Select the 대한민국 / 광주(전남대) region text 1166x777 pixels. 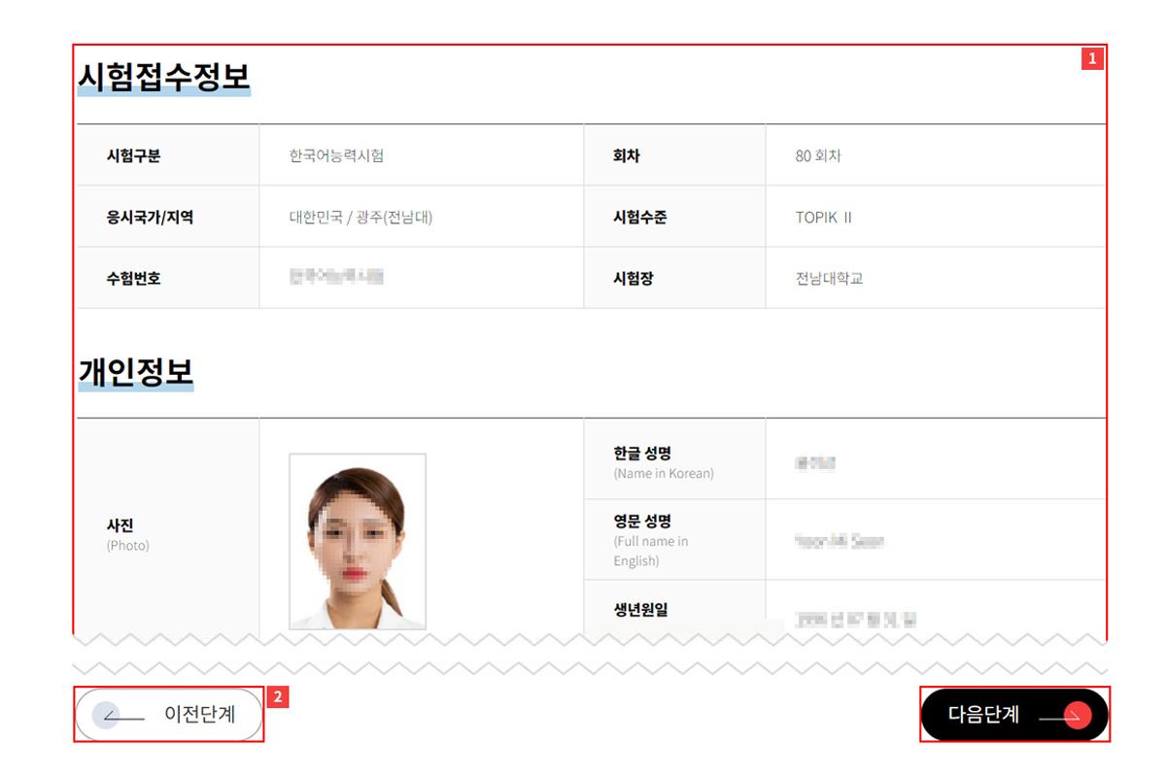click(x=360, y=218)
